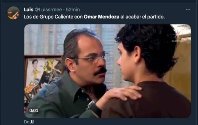This screenshot has width=198, height=125.
Task: Visit the @Luissrreee handle profile
Action: 48,10
